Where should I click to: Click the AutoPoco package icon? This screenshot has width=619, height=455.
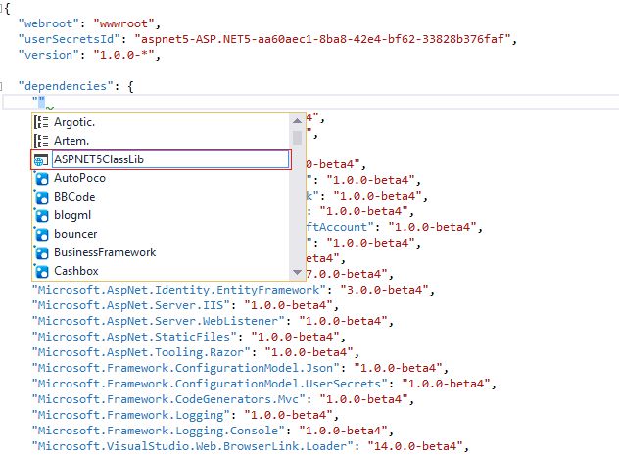pyautogui.click(x=41, y=179)
